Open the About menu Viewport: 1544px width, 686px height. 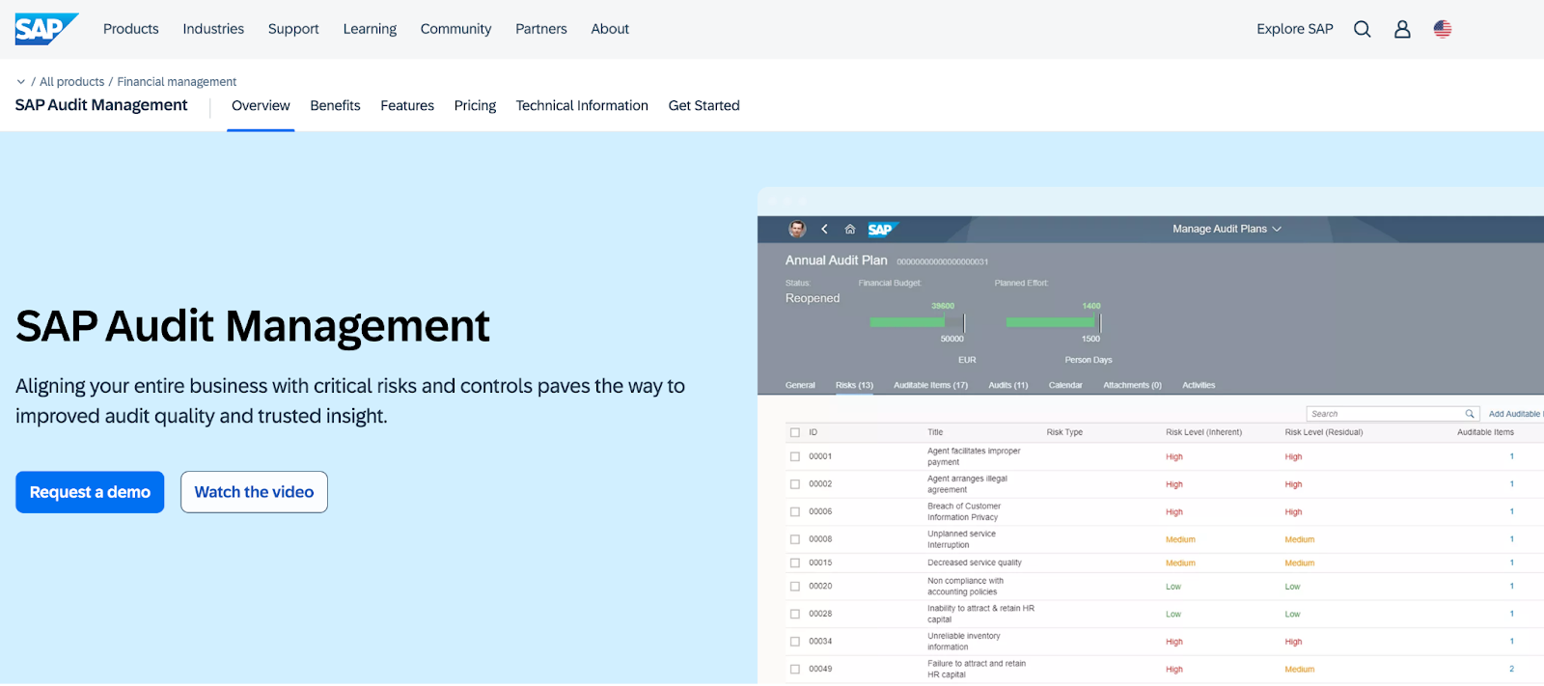pos(610,29)
